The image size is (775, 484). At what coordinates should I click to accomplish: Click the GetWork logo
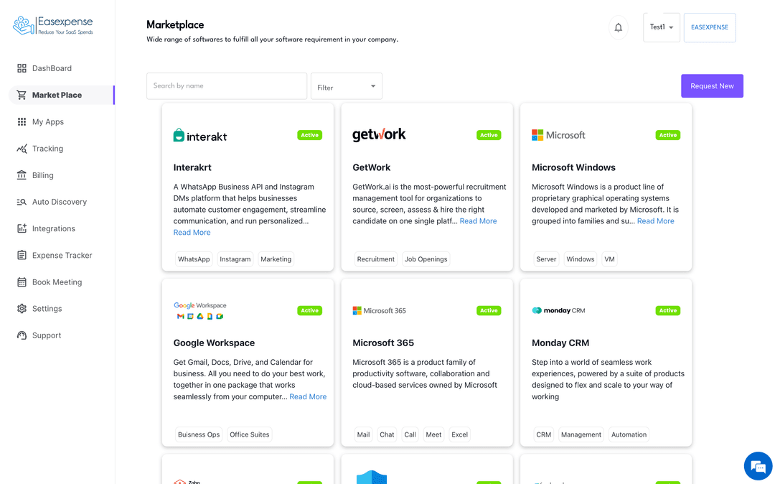[379, 134]
